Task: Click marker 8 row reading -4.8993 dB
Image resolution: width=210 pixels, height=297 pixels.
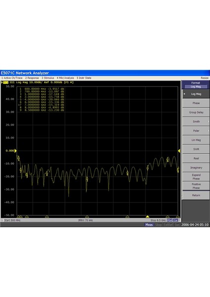Action: (x=56, y=107)
